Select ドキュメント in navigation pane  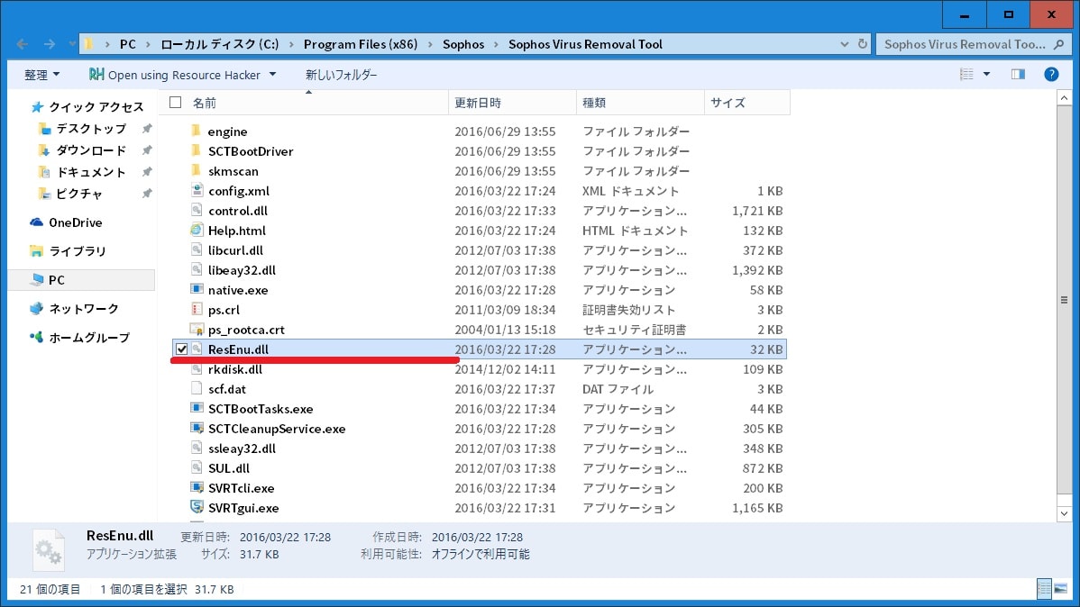(x=83, y=172)
